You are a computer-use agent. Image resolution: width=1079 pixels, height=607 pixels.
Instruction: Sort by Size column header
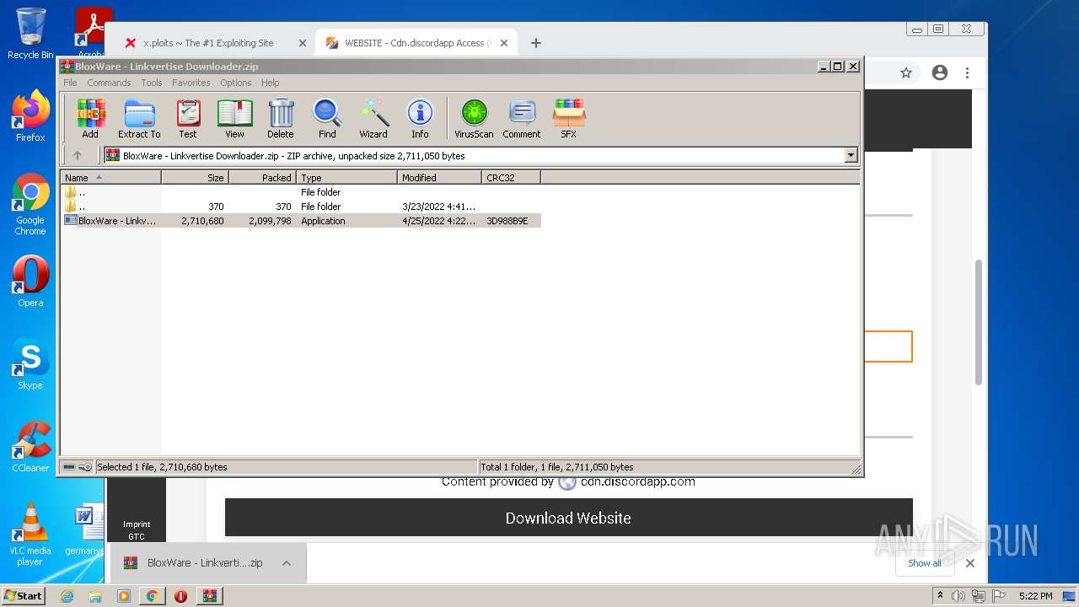tap(195, 177)
